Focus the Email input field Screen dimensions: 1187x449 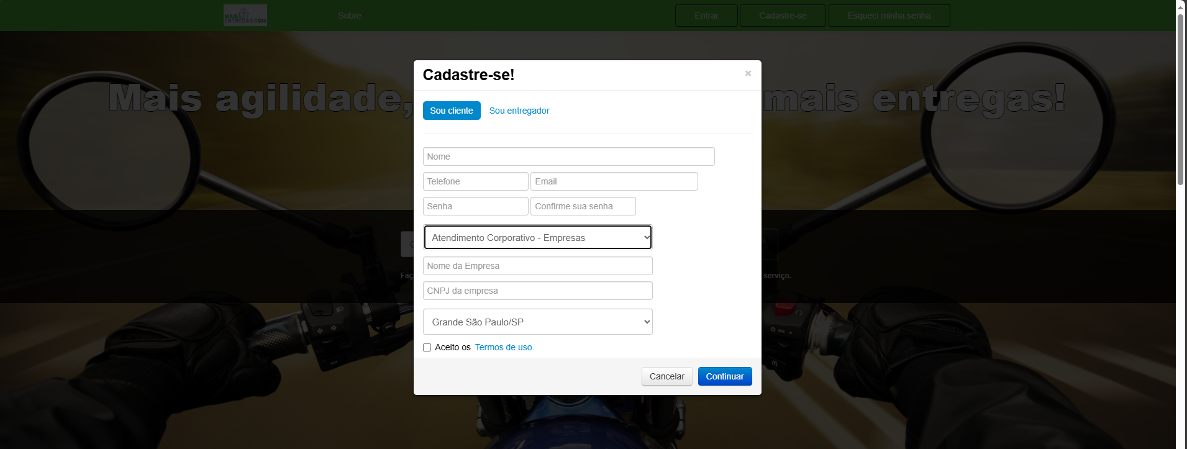tap(614, 181)
